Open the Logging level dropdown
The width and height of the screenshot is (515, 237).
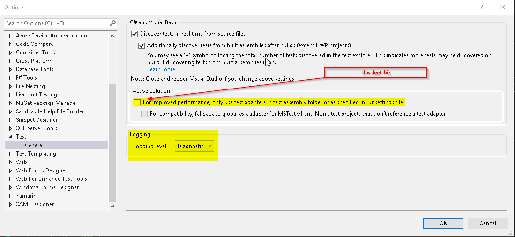(194, 146)
